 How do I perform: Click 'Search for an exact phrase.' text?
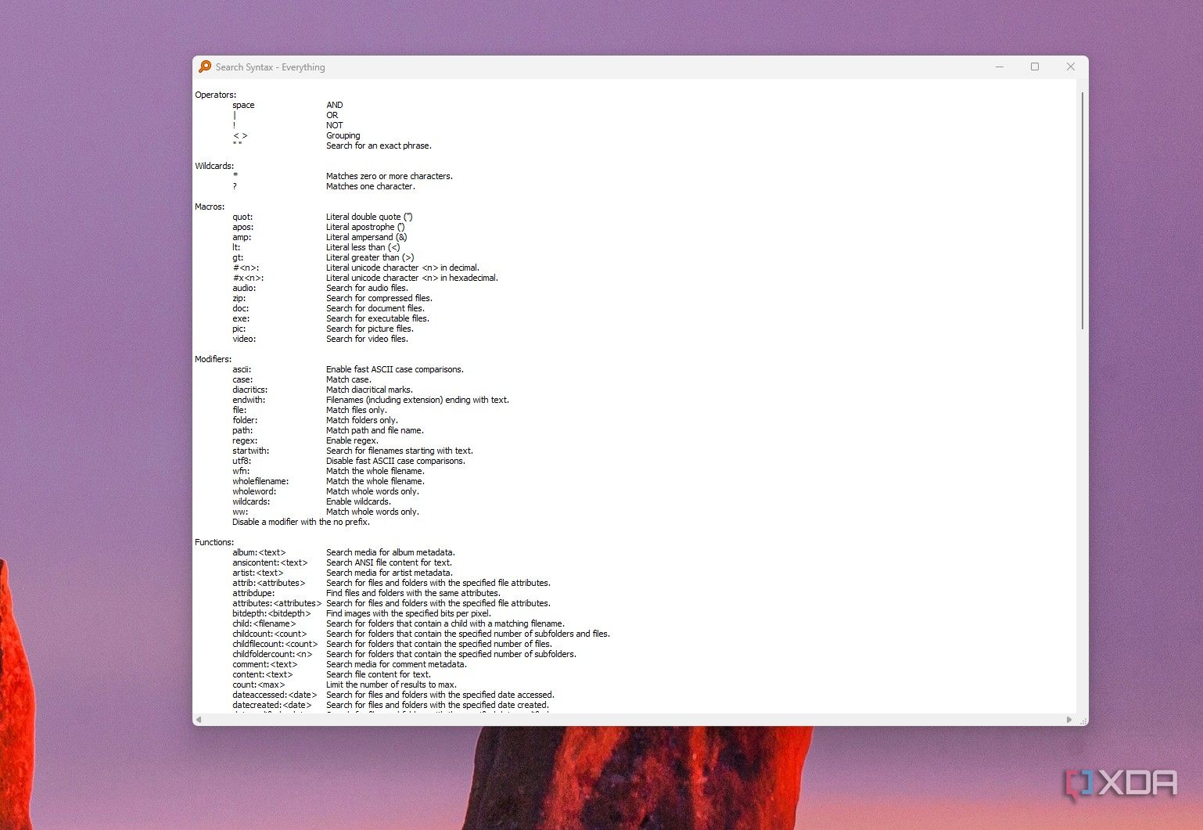[379, 146]
